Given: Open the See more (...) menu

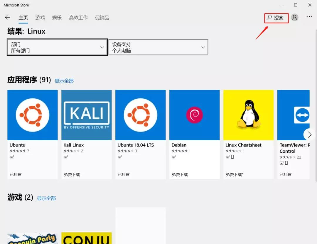Looking at the screenshot, I should click(x=309, y=17).
